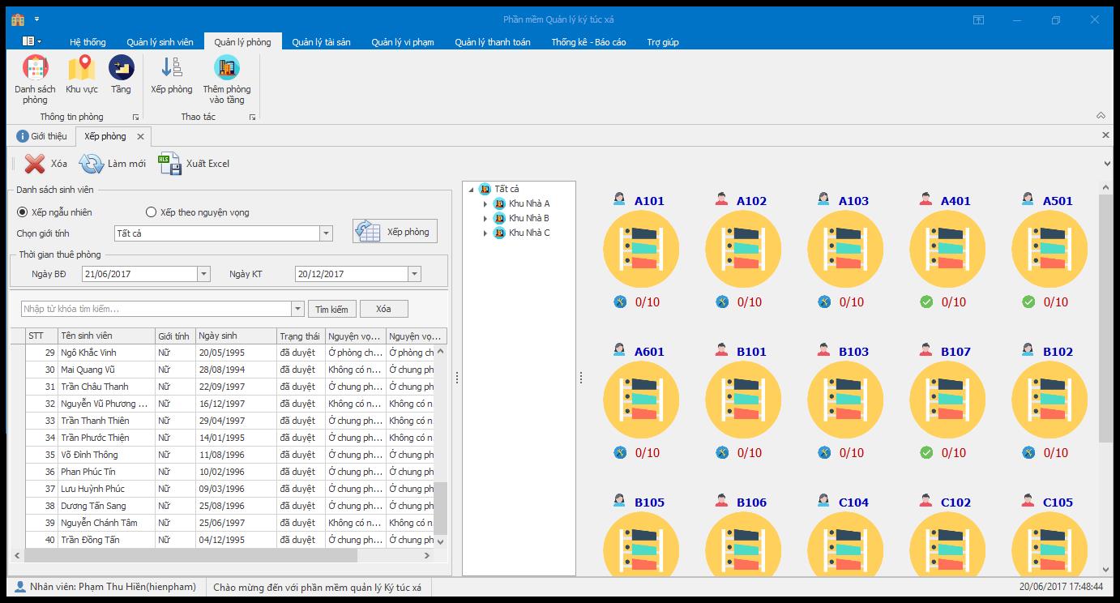Viewport: 1120px width, 603px height.
Task: Select room A501 shelf icon
Action: 1049,249
